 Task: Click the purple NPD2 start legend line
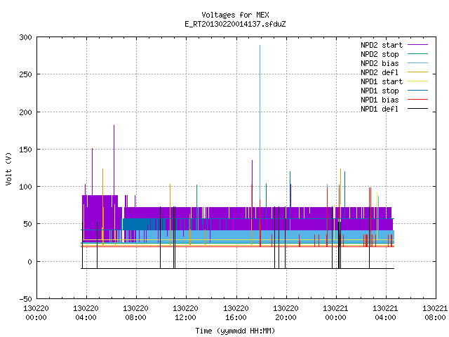pyautogui.click(x=418, y=45)
